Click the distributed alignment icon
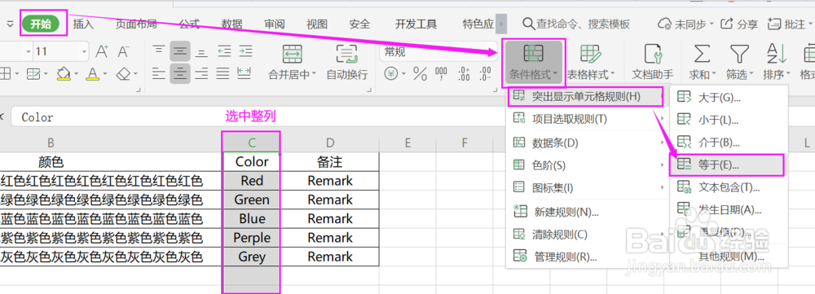815x294 pixels. [x=244, y=73]
